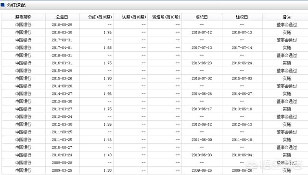Click the 转增股(每10股) column header
Viewport: 308px width, 175px height.
[x=166, y=17]
